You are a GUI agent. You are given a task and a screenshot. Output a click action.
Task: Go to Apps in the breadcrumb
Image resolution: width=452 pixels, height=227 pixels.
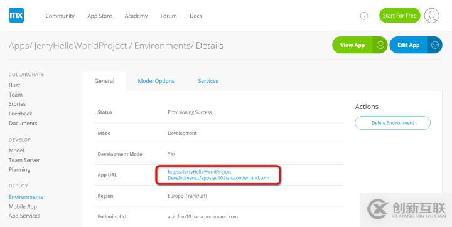19,46
